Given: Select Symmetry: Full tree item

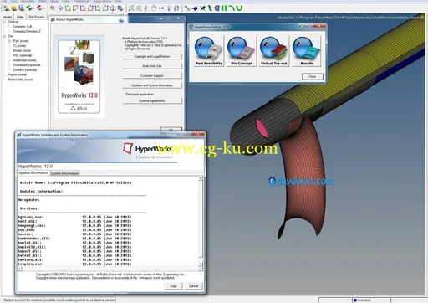Looking at the screenshot, I should [x=23, y=27].
